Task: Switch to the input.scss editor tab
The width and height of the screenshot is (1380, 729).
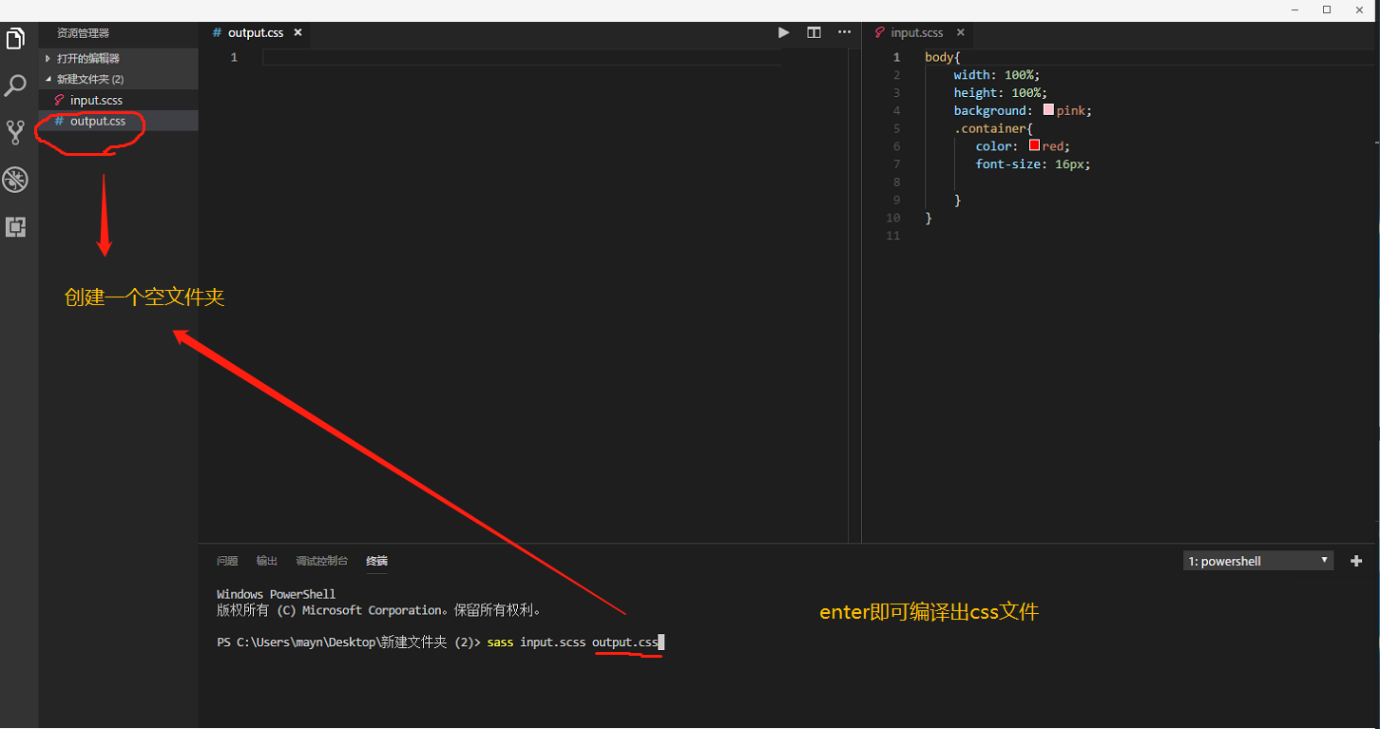Action: click(917, 32)
